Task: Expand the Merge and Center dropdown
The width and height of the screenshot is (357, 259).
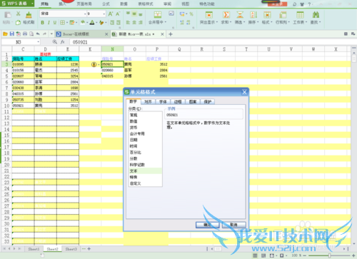Action: 166,22
